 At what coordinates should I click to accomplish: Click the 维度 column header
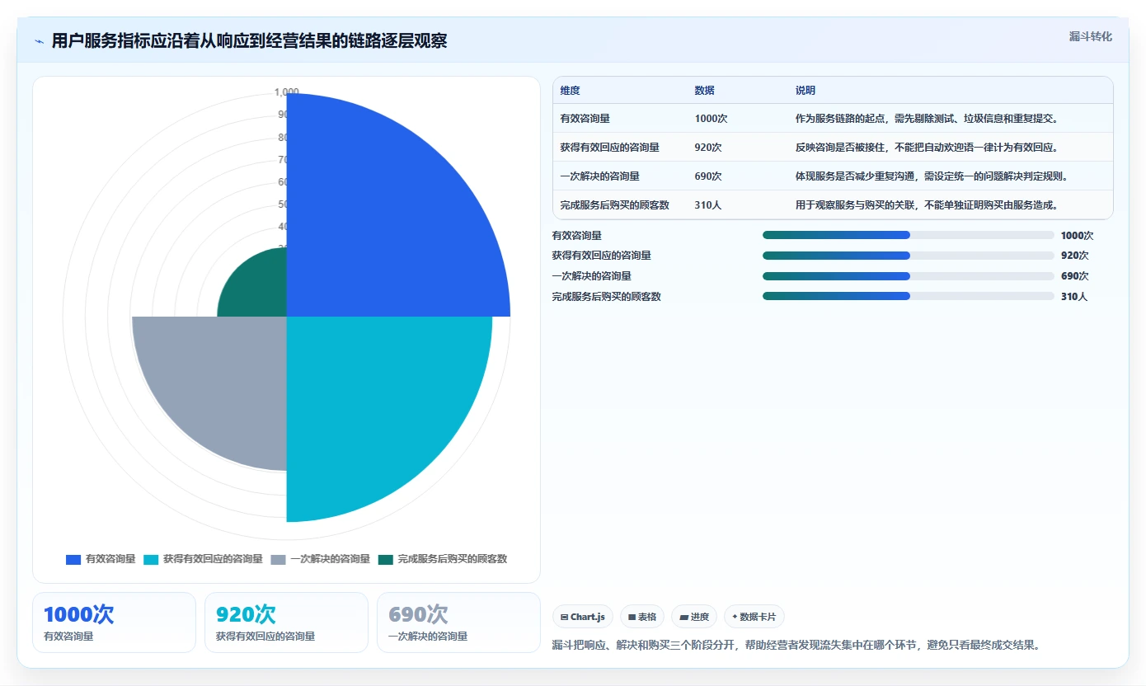coord(570,91)
